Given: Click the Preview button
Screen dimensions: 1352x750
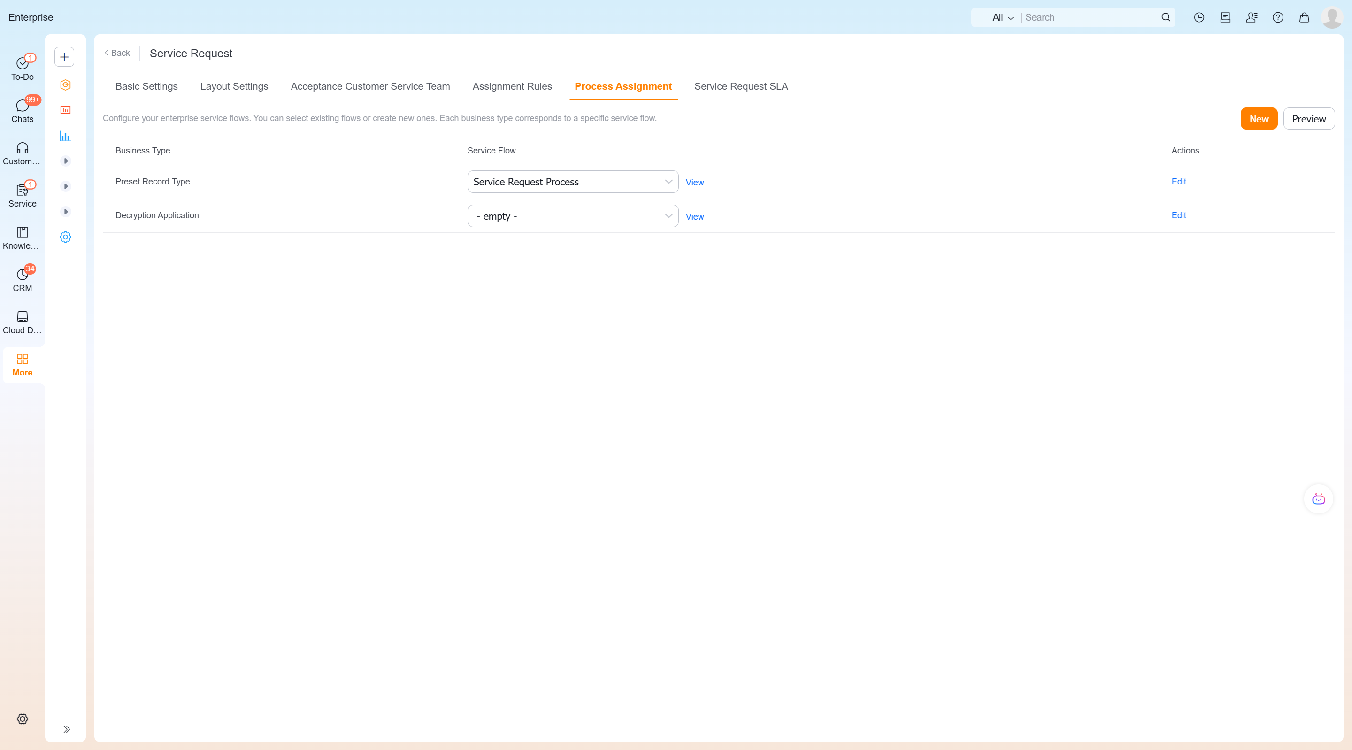Looking at the screenshot, I should coord(1308,119).
